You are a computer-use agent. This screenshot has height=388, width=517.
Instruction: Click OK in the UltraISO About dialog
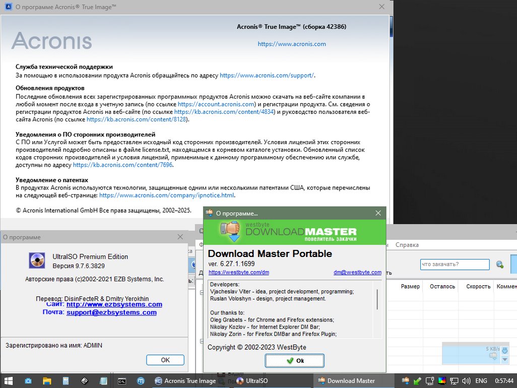(x=165, y=360)
